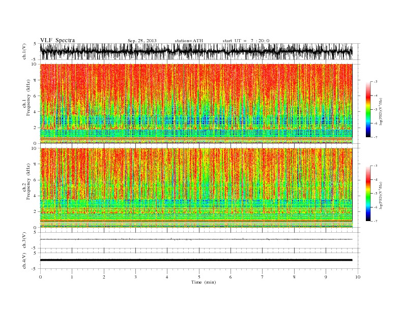Image resolution: width=403 pixels, height=311 pixels.
Task: Click the log(PSD) label beside ch.2 colorbar
Action: [x=381, y=195]
